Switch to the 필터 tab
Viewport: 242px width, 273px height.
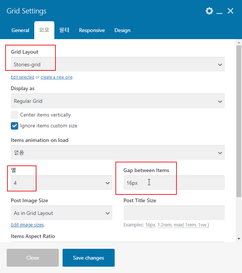click(64, 31)
